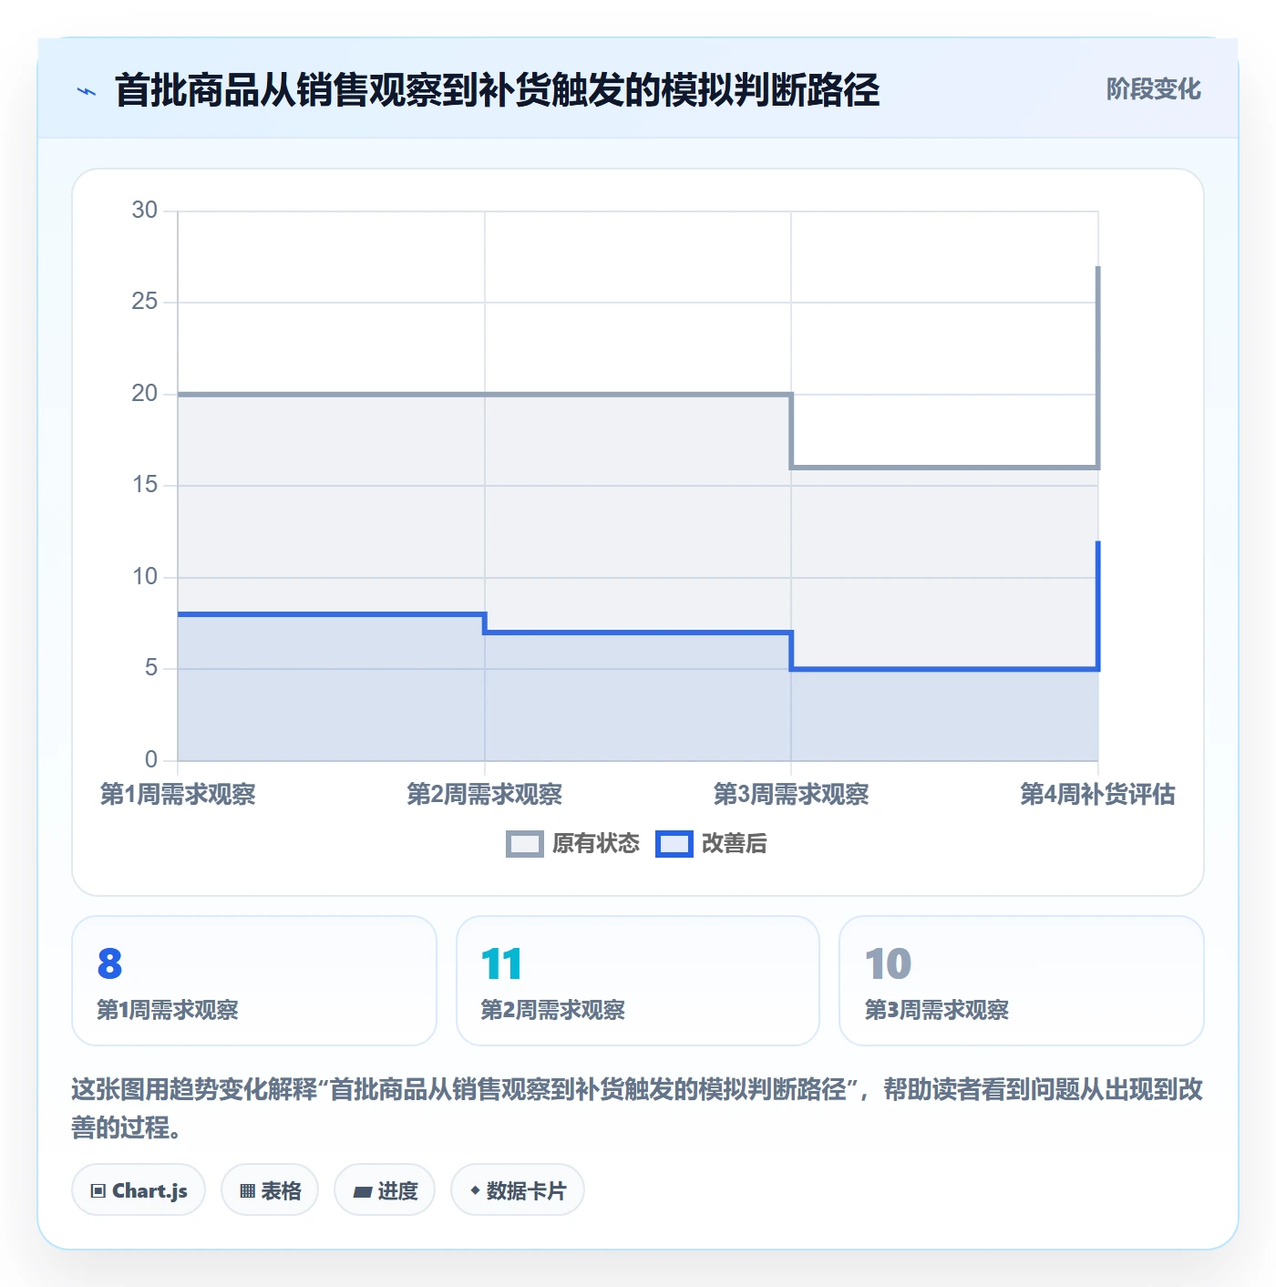Click the 第4周补货评估 axis label
Viewport: 1276px width, 1287px height.
click(x=1097, y=795)
